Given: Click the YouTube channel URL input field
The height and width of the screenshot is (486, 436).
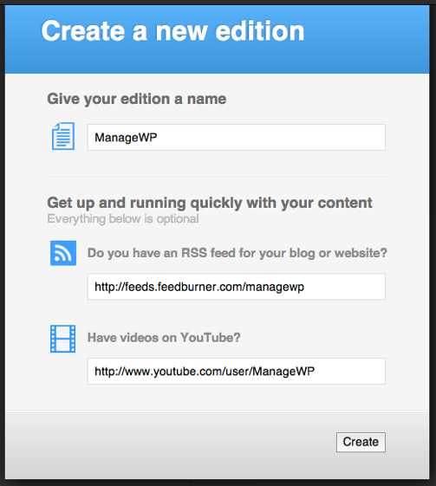Looking at the screenshot, I should click(x=237, y=372).
